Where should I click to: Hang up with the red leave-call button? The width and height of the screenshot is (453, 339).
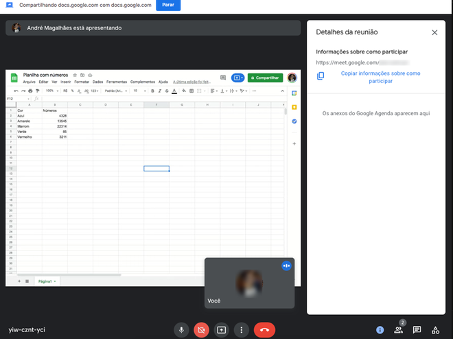point(264,330)
